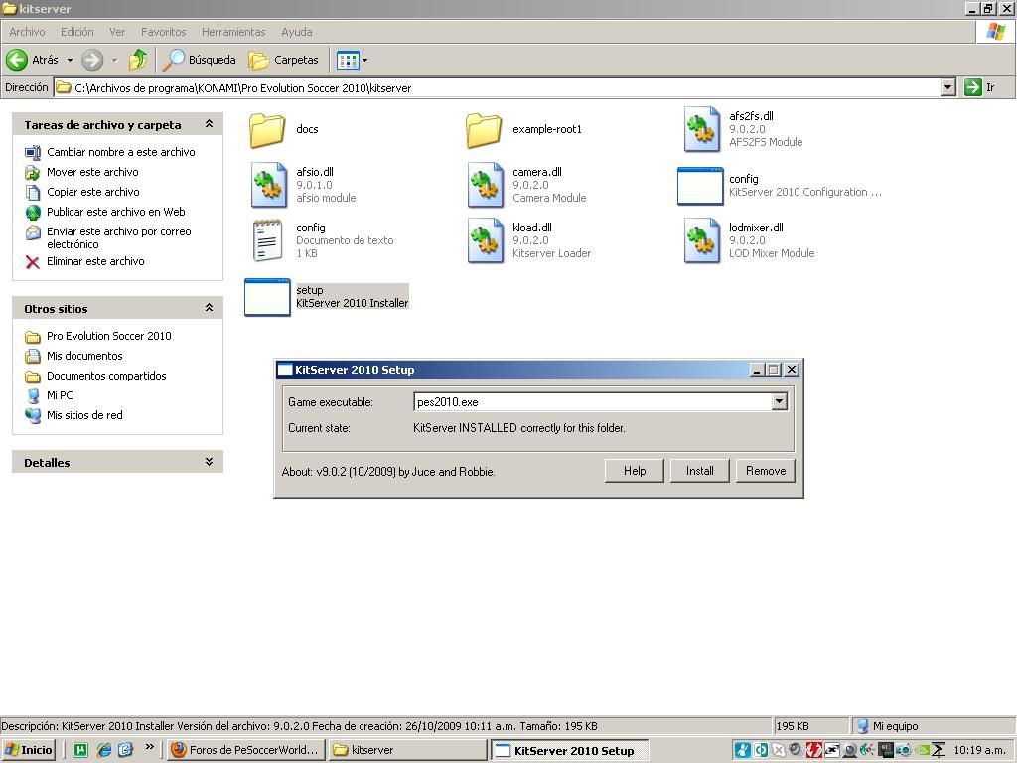Click Enviar este archivo por correo electrónico
The width and height of the screenshot is (1017, 763).
click(x=119, y=237)
